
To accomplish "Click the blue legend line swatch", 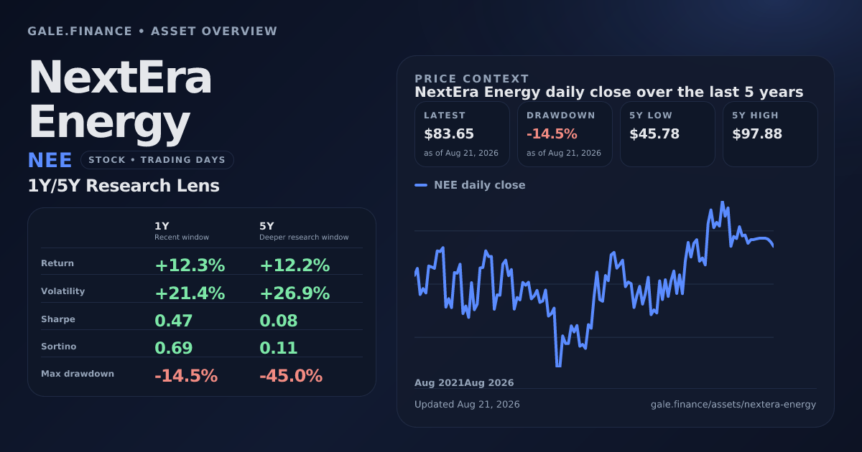I will [421, 185].
